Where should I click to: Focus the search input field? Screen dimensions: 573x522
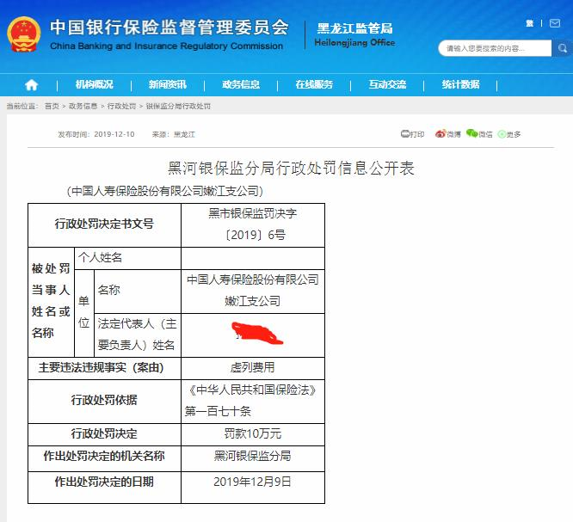[x=495, y=48]
